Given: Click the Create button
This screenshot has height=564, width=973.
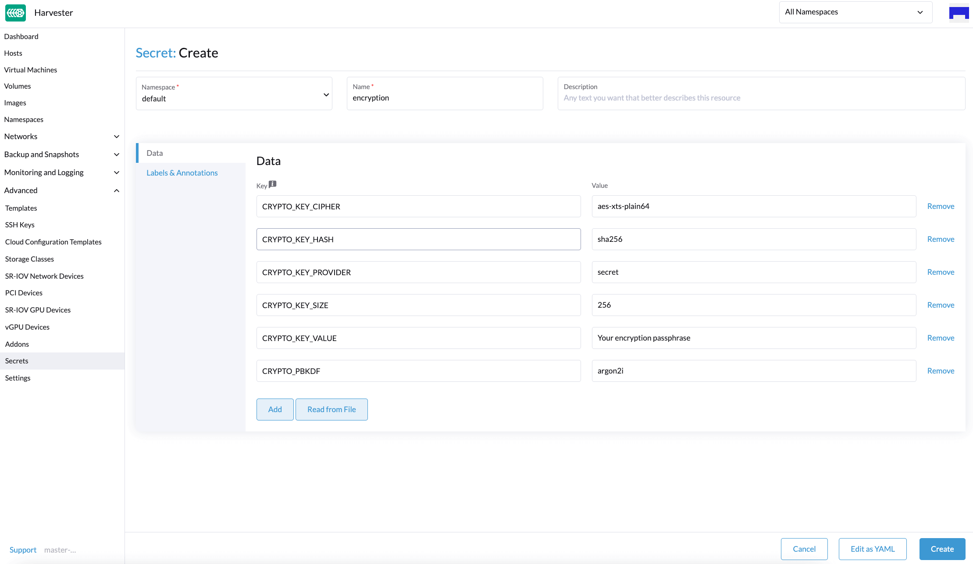Looking at the screenshot, I should click(942, 549).
